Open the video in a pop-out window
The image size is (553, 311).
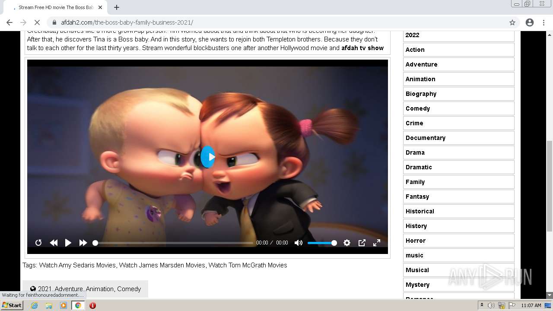(362, 243)
